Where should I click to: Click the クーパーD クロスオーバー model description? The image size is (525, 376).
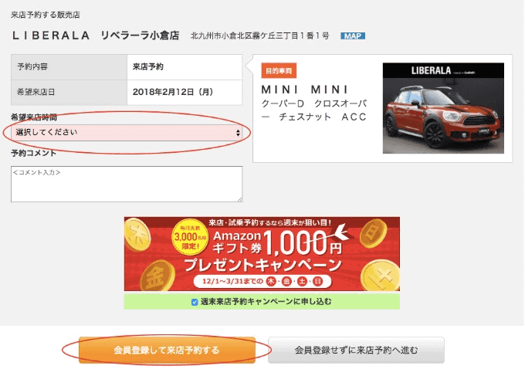click(314, 110)
